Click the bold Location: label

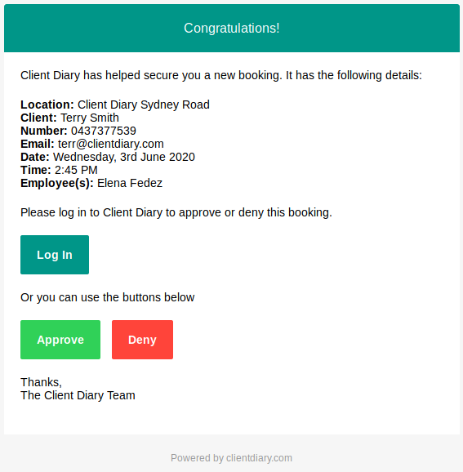[x=47, y=105]
